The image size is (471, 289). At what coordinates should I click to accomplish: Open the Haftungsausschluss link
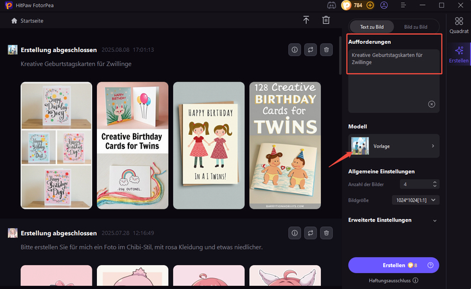[390, 280]
